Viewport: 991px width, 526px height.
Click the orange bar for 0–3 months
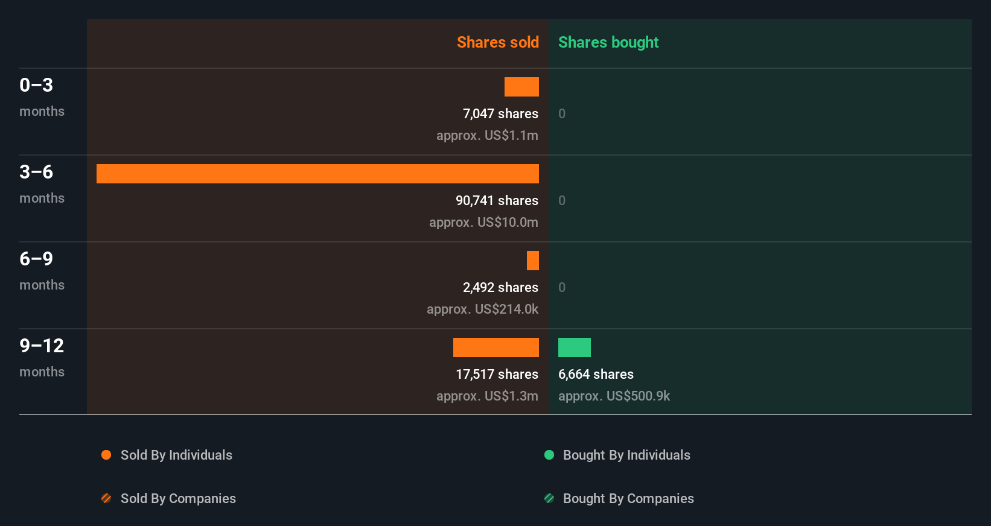pyautogui.click(x=521, y=87)
